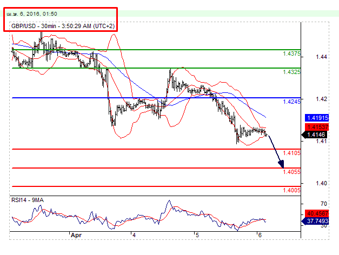Select the 1.44 price axis label
The height and width of the screenshot is (255, 339).
[322, 57]
